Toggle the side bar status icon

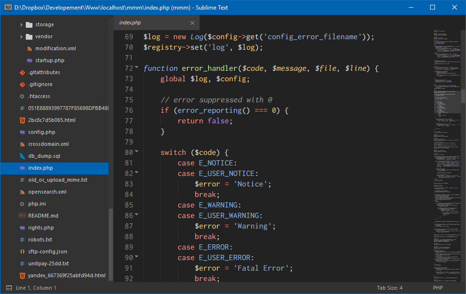click(x=9, y=288)
